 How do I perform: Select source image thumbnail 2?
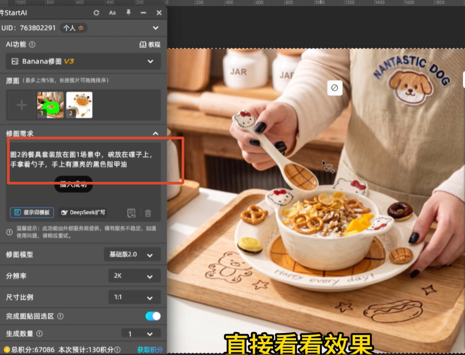79,105
